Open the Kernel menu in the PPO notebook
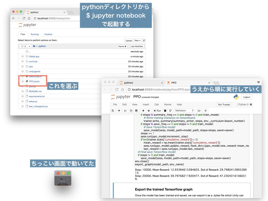The image size is (268, 201). tap(168, 104)
